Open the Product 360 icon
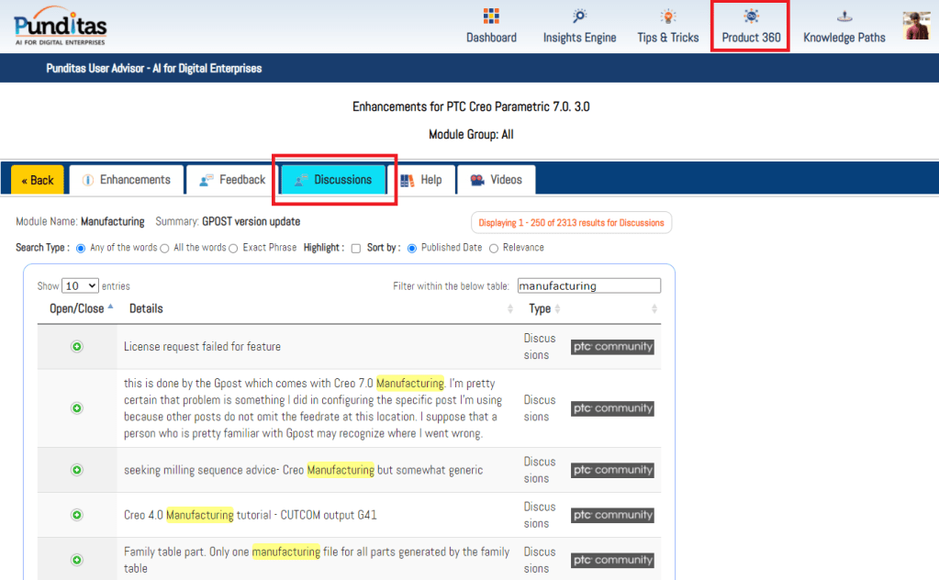 click(x=751, y=17)
